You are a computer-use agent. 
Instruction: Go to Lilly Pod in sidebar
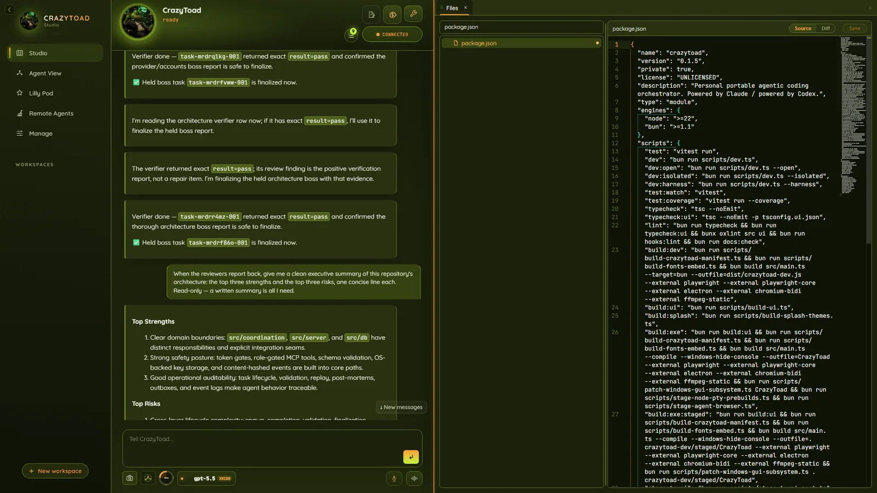click(55, 93)
